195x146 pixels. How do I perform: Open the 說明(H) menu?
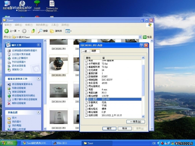65,25
